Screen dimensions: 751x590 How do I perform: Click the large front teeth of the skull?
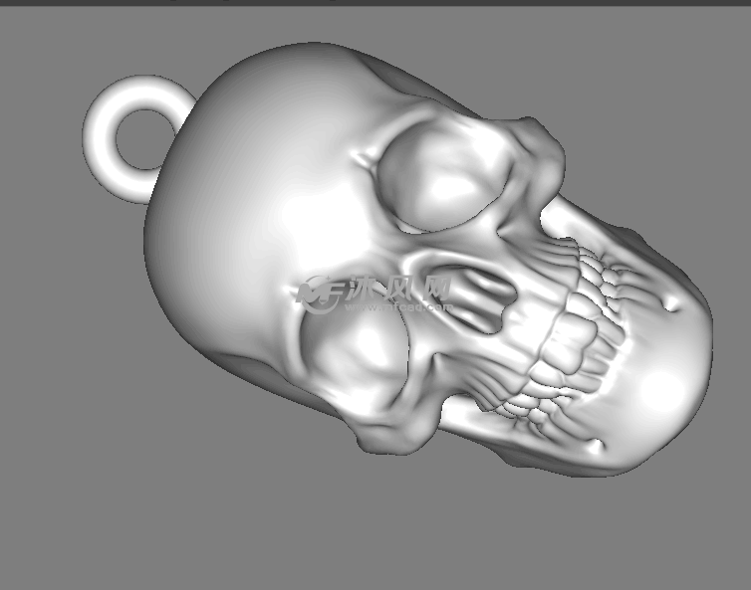pos(566,341)
